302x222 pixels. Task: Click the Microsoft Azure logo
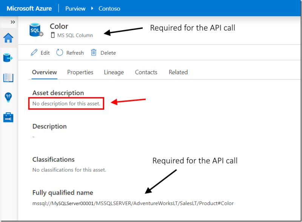pos(29,8)
